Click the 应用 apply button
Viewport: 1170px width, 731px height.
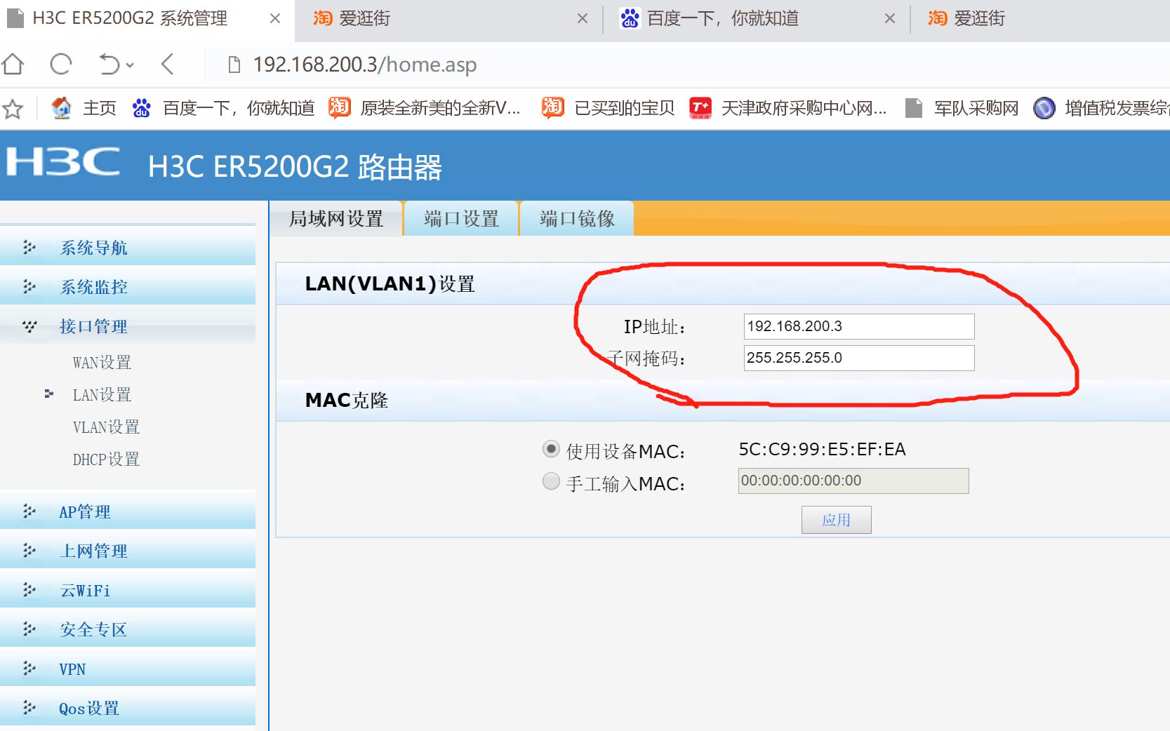[x=836, y=520]
